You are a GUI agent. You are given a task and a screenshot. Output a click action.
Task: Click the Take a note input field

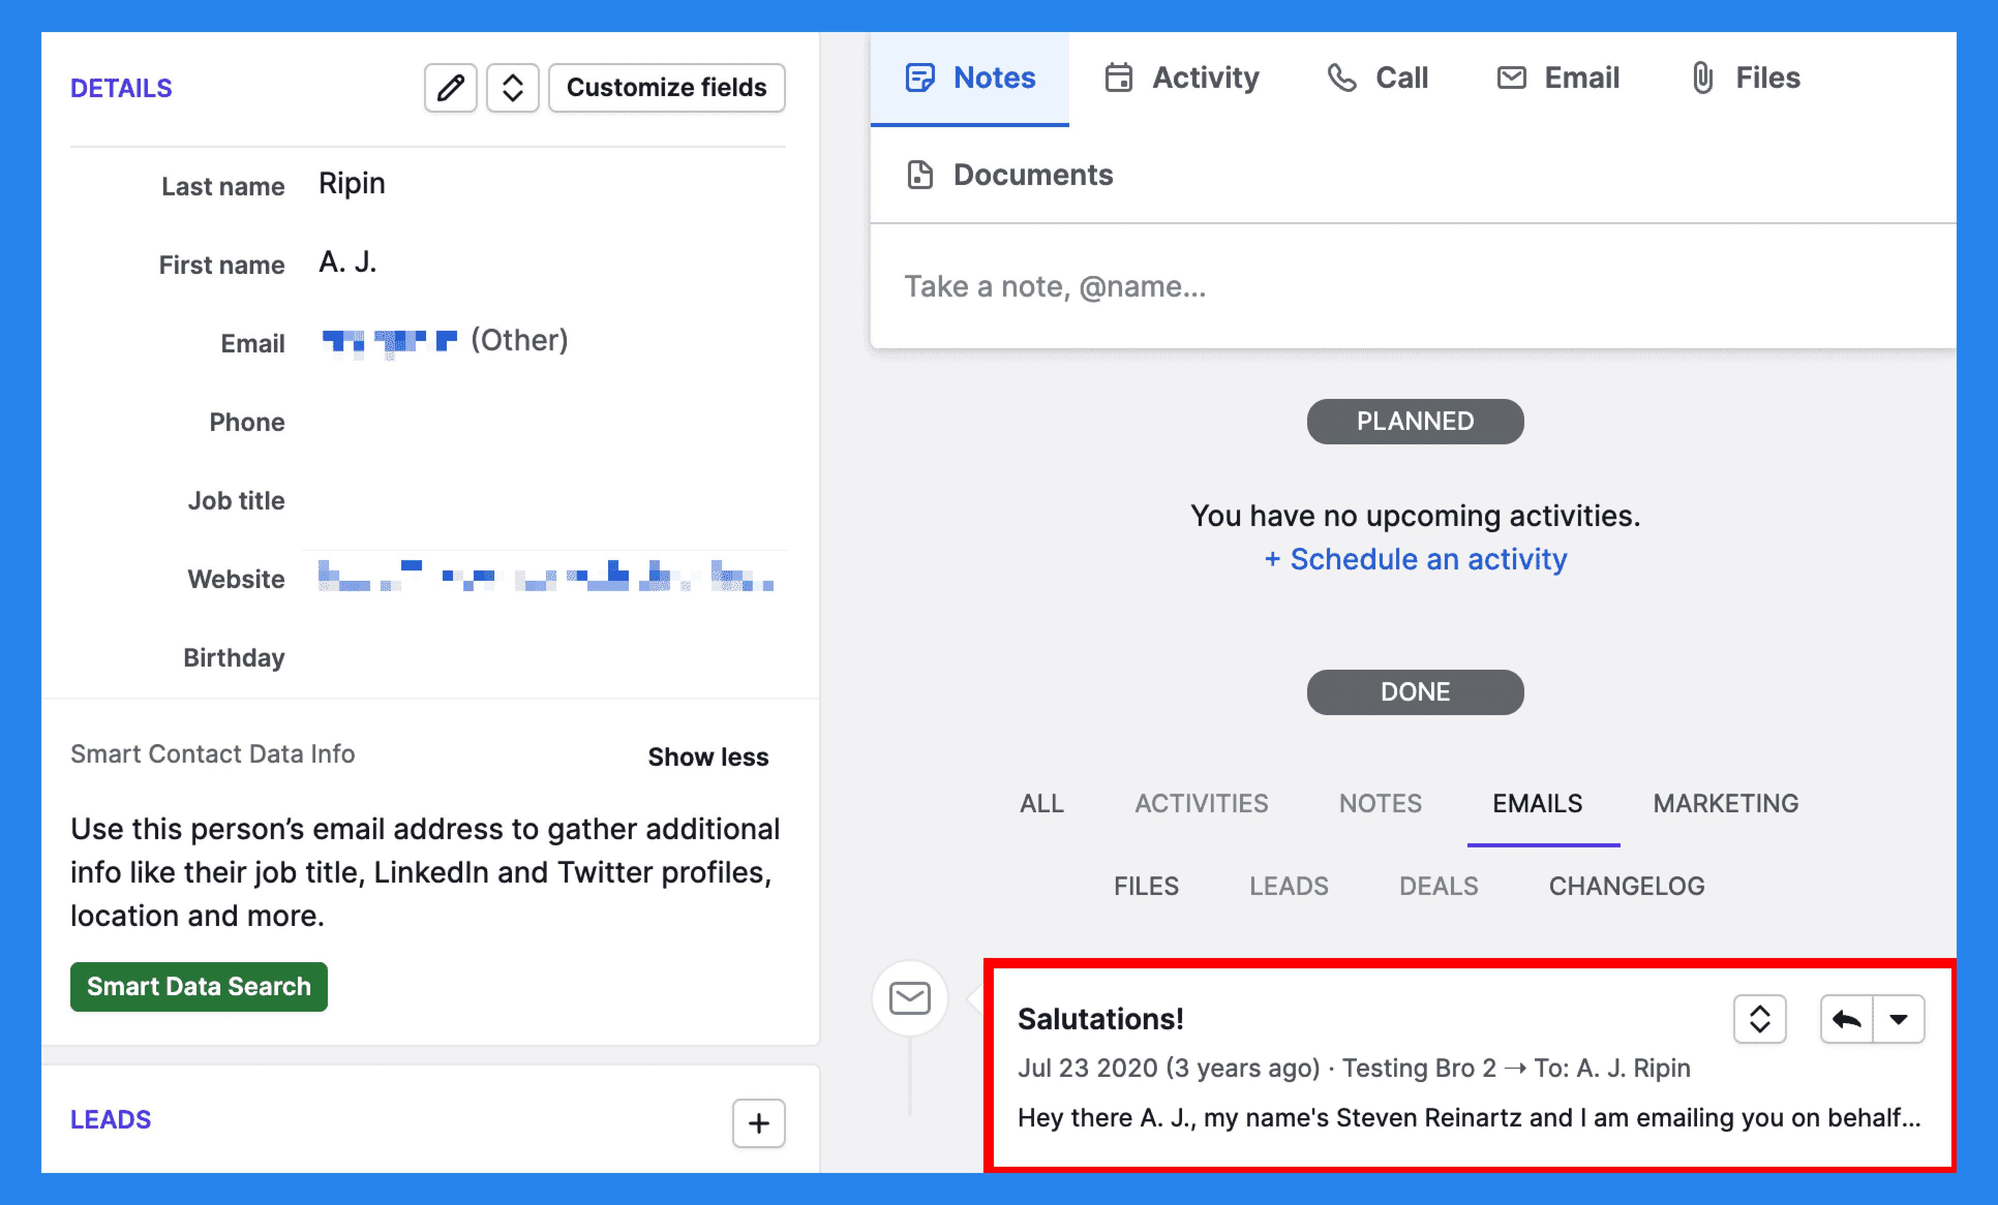pyautogui.click(x=1413, y=287)
